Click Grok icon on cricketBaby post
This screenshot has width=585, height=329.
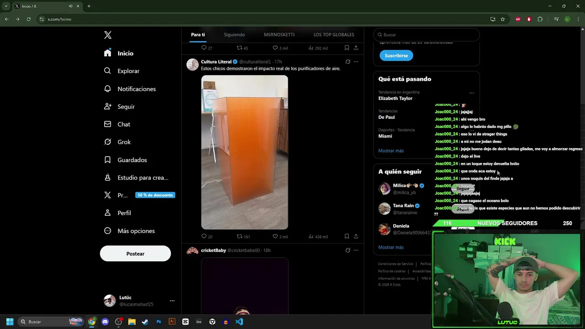pyautogui.click(x=348, y=250)
